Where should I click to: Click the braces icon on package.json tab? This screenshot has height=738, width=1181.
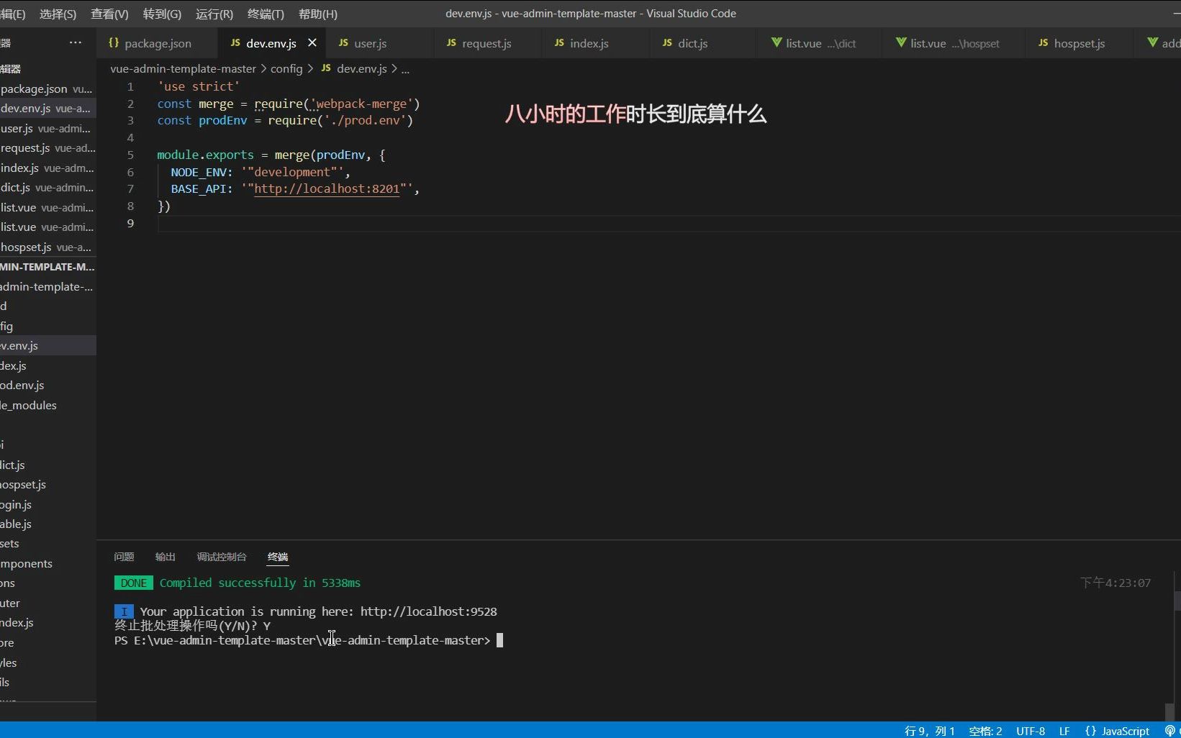[114, 43]
